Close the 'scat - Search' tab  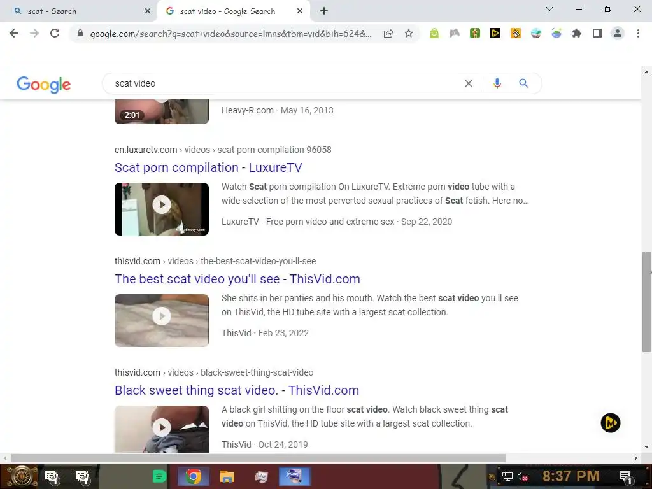pos(148,11)
